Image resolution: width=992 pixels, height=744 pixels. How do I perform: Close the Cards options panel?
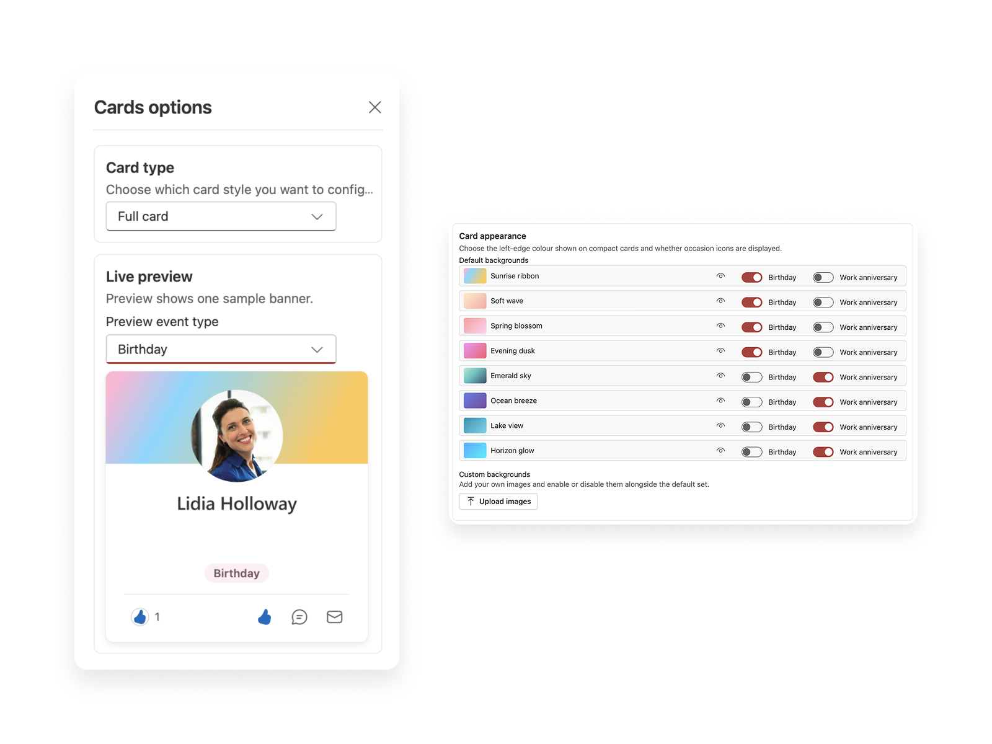coord(374,107)
